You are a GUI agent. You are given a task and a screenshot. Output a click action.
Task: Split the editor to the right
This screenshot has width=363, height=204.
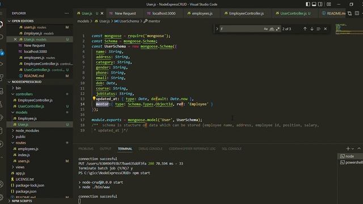357,14
